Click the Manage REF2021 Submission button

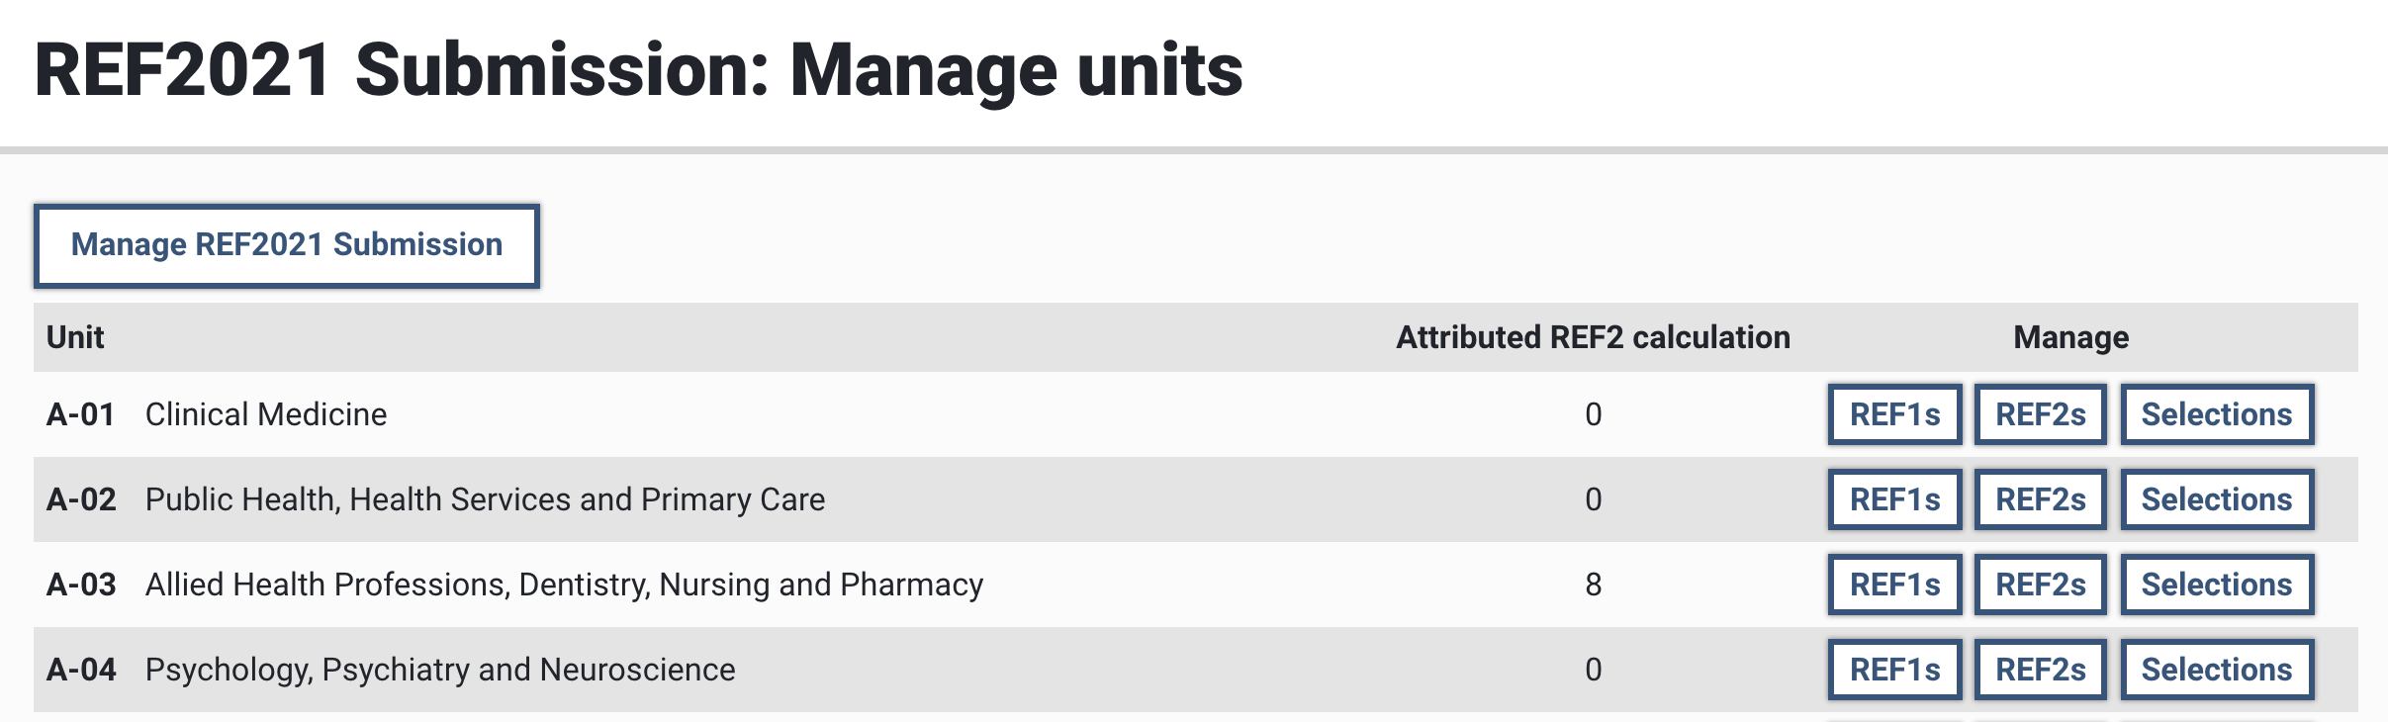point(286,245)
